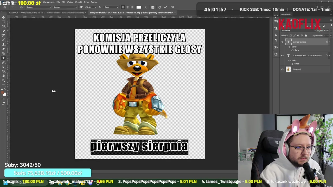Select the Move tool

click(x=3, y=17)
